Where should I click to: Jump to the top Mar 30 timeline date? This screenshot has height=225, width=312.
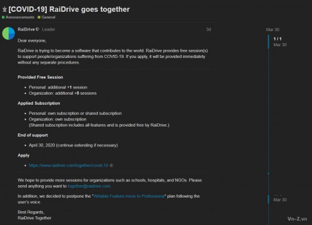coord(273,29)
